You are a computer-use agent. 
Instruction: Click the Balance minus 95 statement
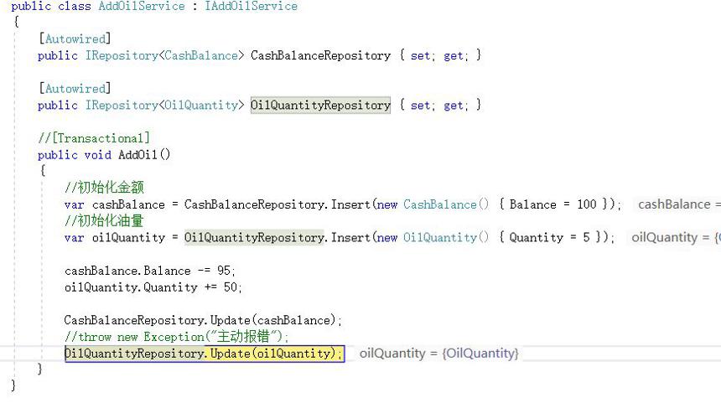pyautogui.click(x=150, y=271)
